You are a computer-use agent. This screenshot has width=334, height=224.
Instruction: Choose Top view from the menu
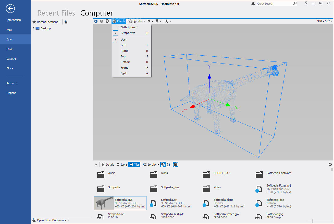tap(132, 56)
